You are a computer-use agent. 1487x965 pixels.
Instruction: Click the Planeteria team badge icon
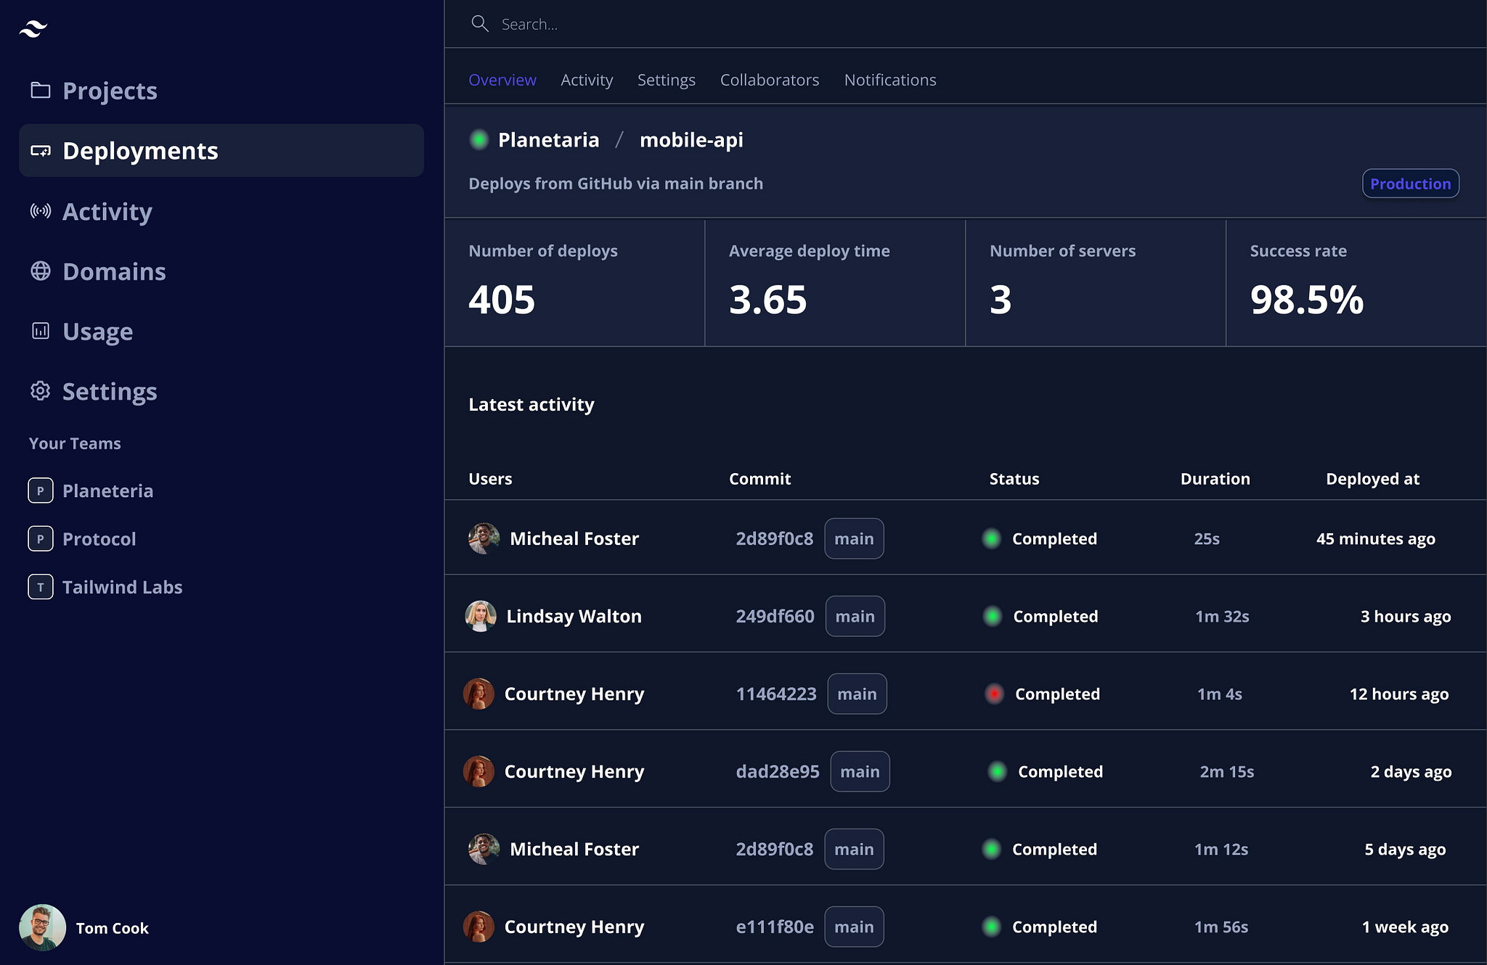point(41,490)
